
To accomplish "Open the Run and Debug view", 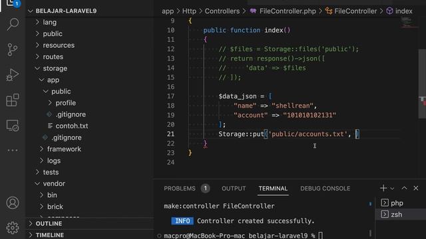I will click(x=13, y=75).
